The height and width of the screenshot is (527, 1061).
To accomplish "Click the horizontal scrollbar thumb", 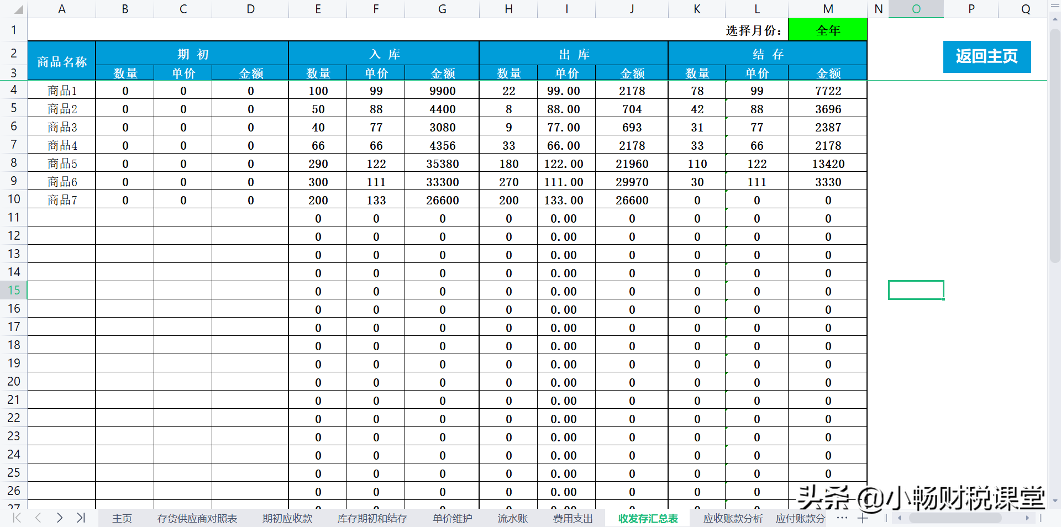I will pos(955,518).
